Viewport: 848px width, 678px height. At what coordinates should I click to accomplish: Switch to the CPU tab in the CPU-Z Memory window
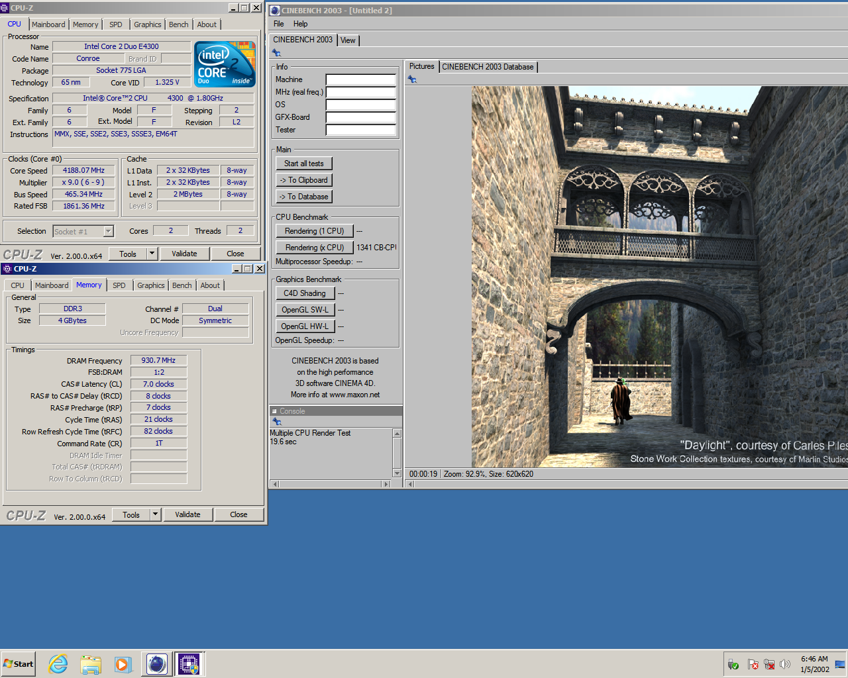18,285
